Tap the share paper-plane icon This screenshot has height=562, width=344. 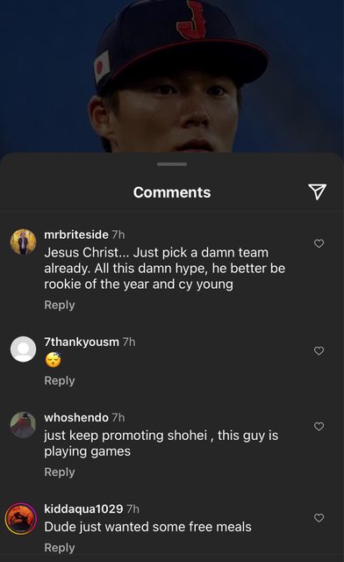tap(317, 191)
